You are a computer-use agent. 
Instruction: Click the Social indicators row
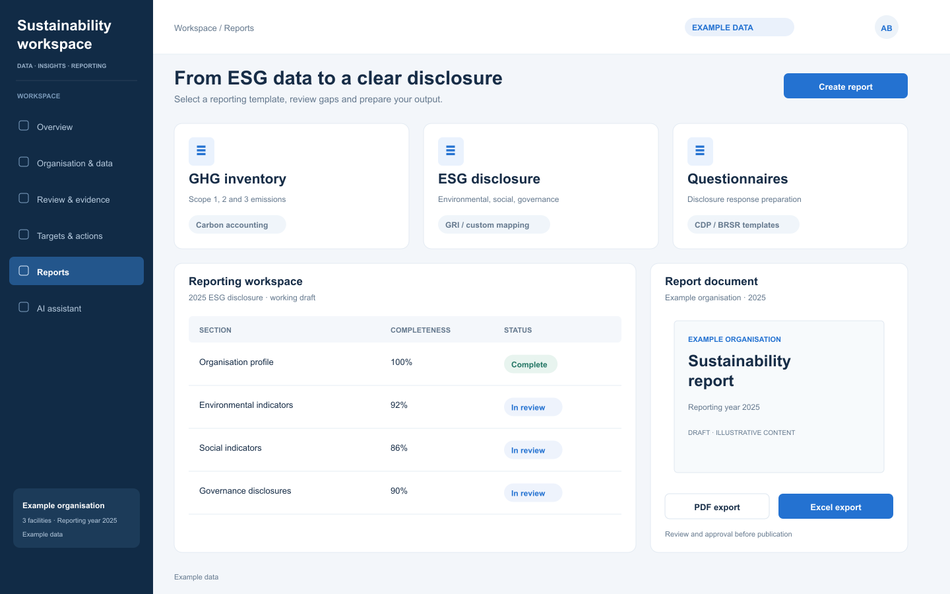click(x=405, y=449)
